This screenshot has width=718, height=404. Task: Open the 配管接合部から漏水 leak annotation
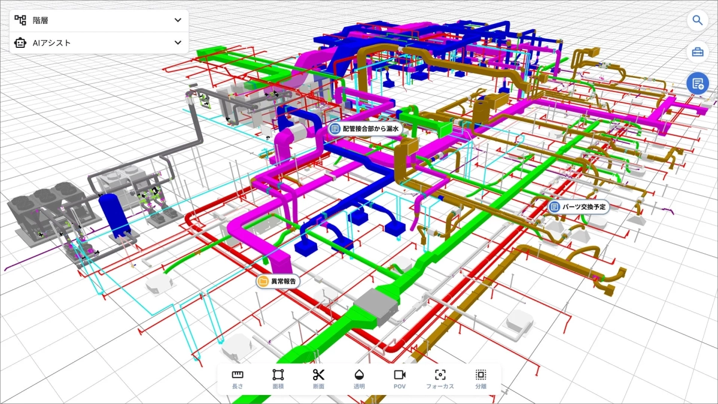(x=366, y=127)
